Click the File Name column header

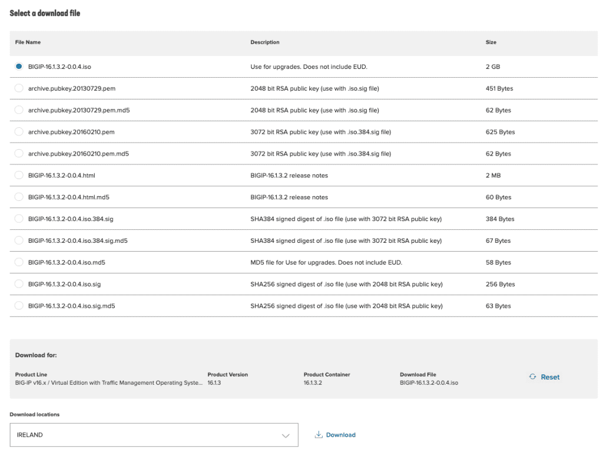(x=28, y=42)
